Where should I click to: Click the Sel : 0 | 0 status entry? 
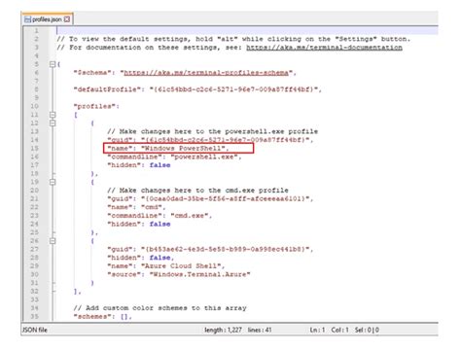pos(367,330)
